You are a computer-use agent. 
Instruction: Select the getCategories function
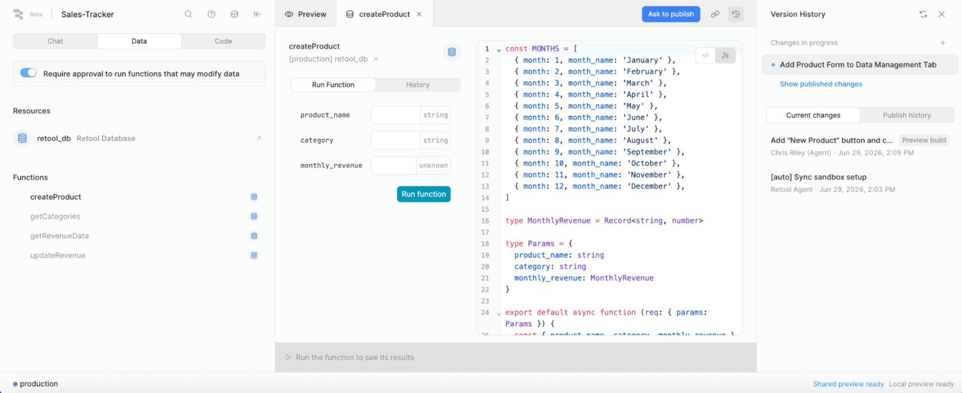click(55, 216)
